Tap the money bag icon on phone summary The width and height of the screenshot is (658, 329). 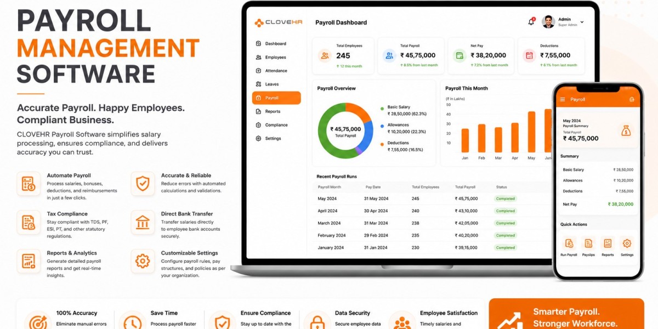[626, 131]
